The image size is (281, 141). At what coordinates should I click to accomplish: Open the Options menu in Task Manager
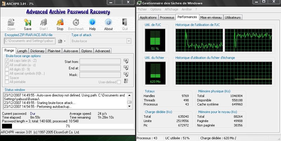(x=156, y=9)
